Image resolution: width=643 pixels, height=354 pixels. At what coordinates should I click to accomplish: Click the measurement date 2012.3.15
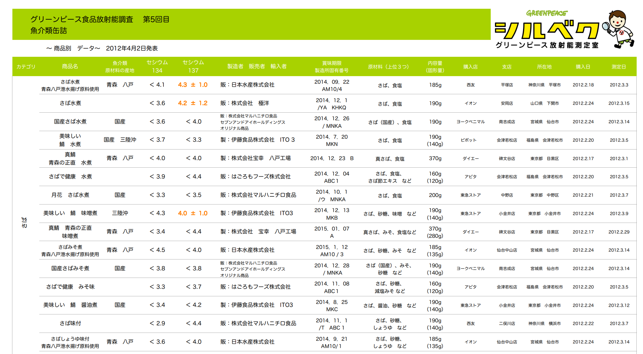[x=619, y=103]
